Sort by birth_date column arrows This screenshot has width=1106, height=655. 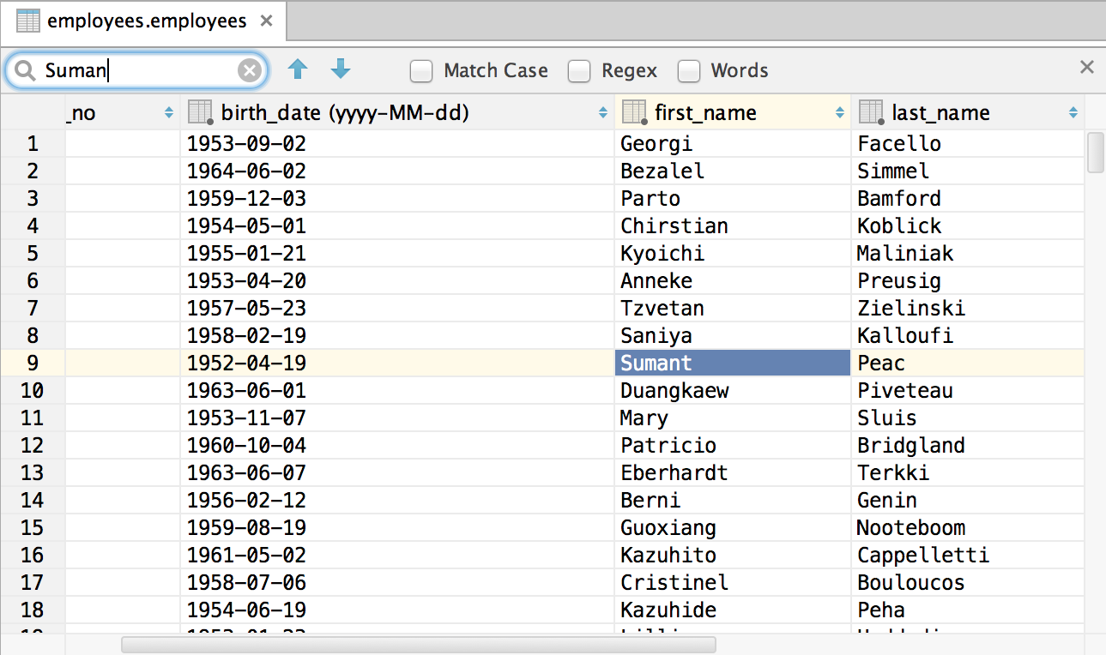point(603,112)
